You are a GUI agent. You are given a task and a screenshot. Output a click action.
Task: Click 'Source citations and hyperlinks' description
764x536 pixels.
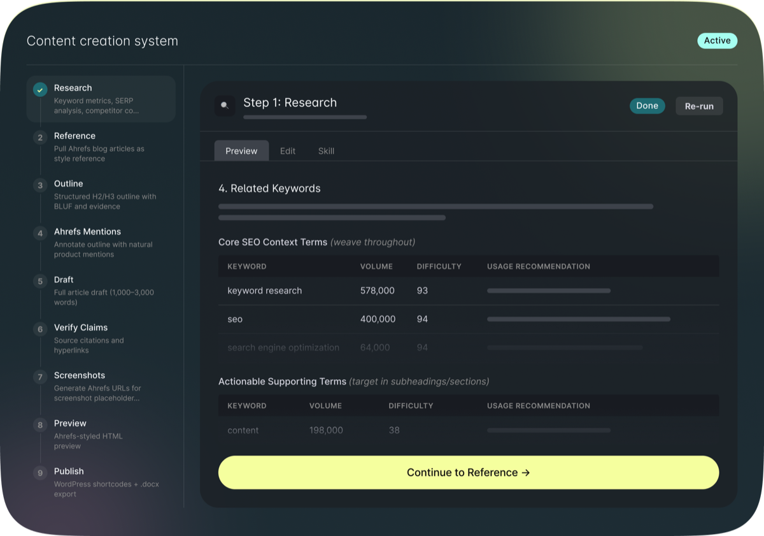point(89,345)
